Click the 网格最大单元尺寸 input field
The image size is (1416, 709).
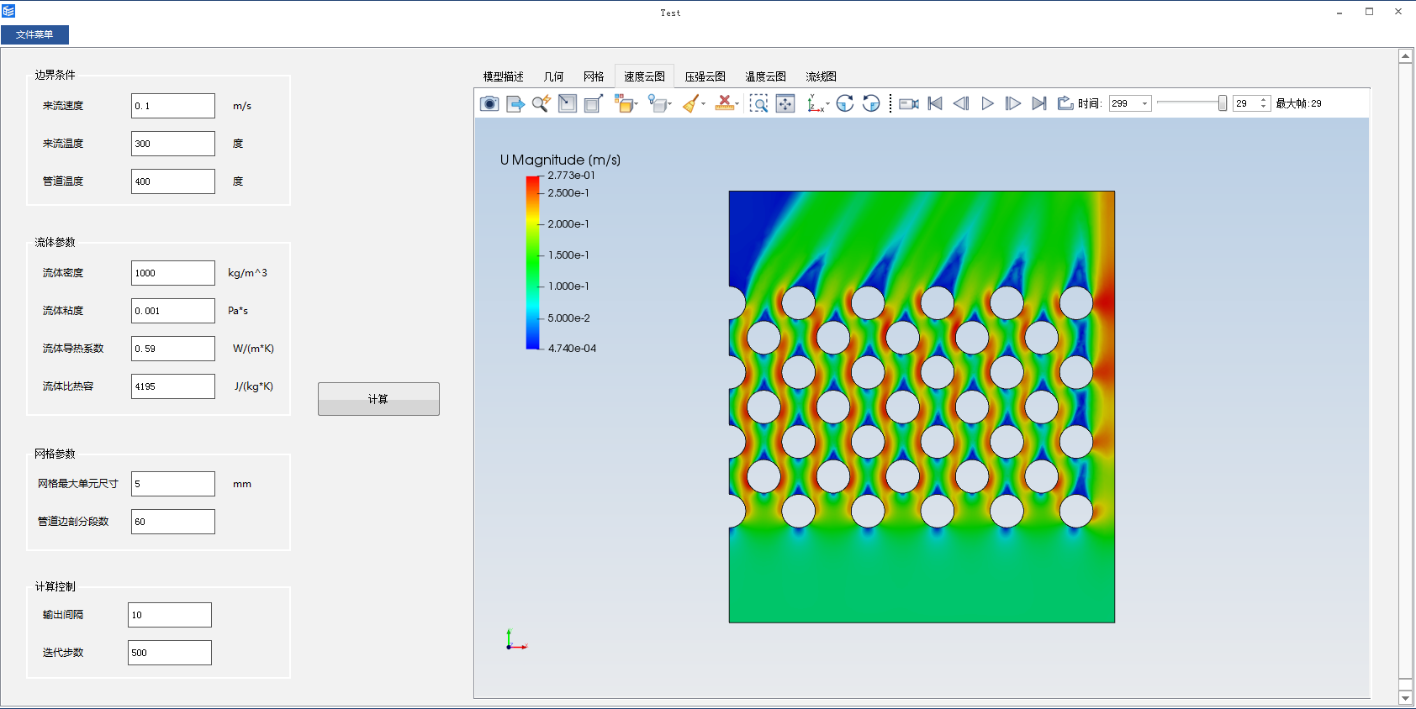coord(173,484)
